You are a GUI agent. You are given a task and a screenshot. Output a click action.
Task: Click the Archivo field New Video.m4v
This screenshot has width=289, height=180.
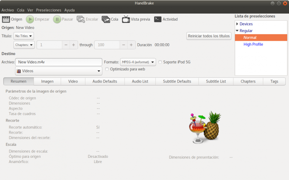pyautogui.click(x=59, y=62)
